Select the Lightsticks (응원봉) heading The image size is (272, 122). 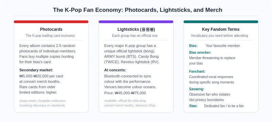pos(136,29)
